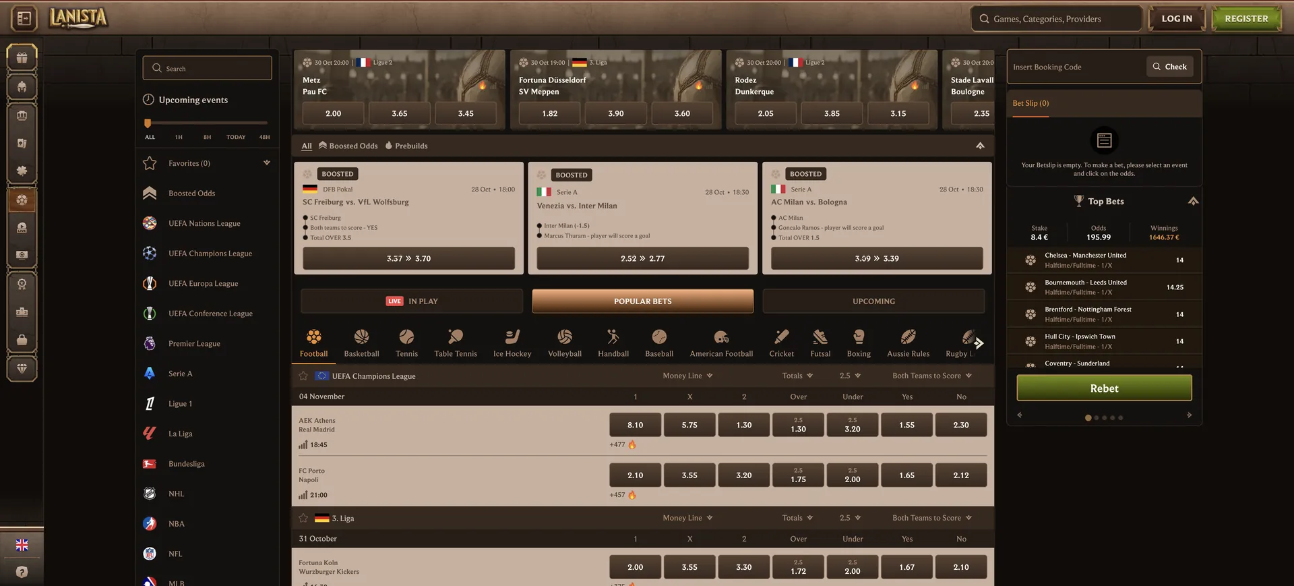Change language via the UK flag icon
This screenshot has width=1294, height=586.
click(22, 545)
